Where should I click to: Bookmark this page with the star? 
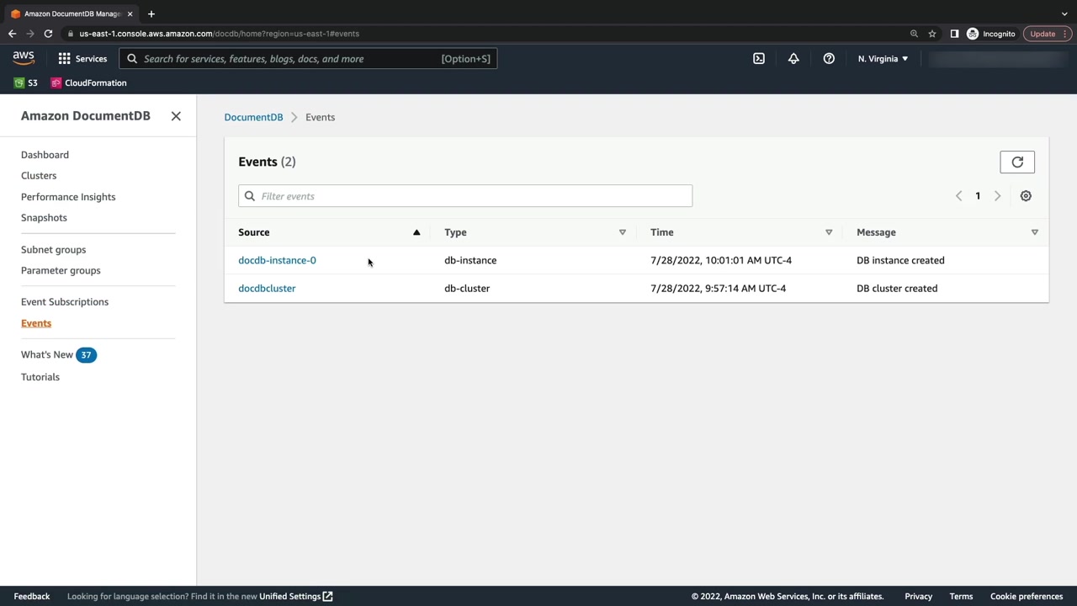click(x=932, y=34)
